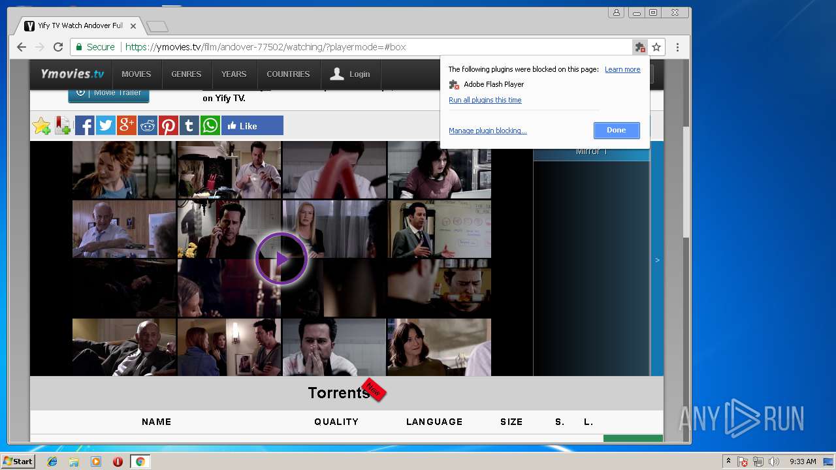Click the Torrents heading

pyautogui.click(x=339, y=393)
